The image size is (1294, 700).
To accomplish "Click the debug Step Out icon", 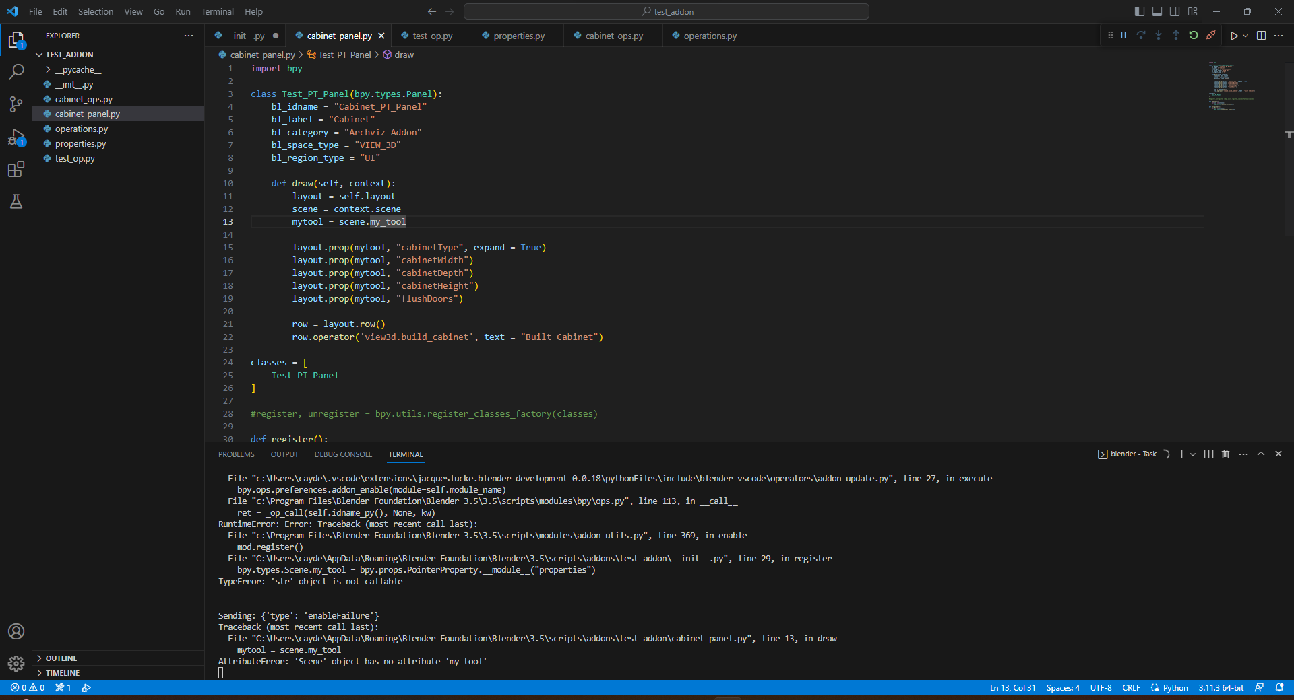I will click(x=1176, y=36).
